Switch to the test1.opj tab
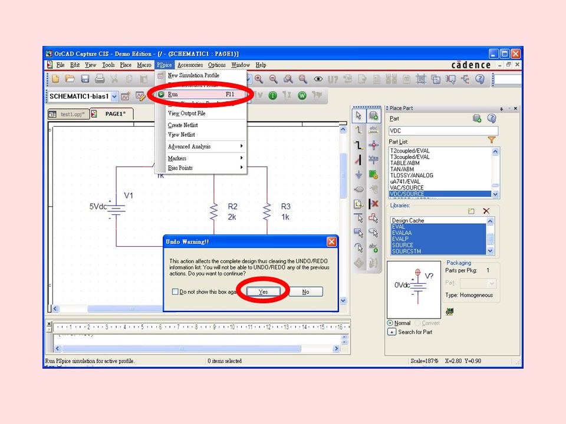566x424 pixels. tap(68, 114)
